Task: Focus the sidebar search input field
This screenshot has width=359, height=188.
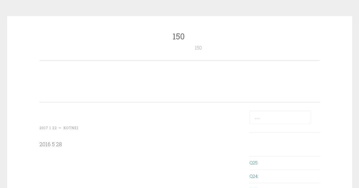Action: (280, 117)
